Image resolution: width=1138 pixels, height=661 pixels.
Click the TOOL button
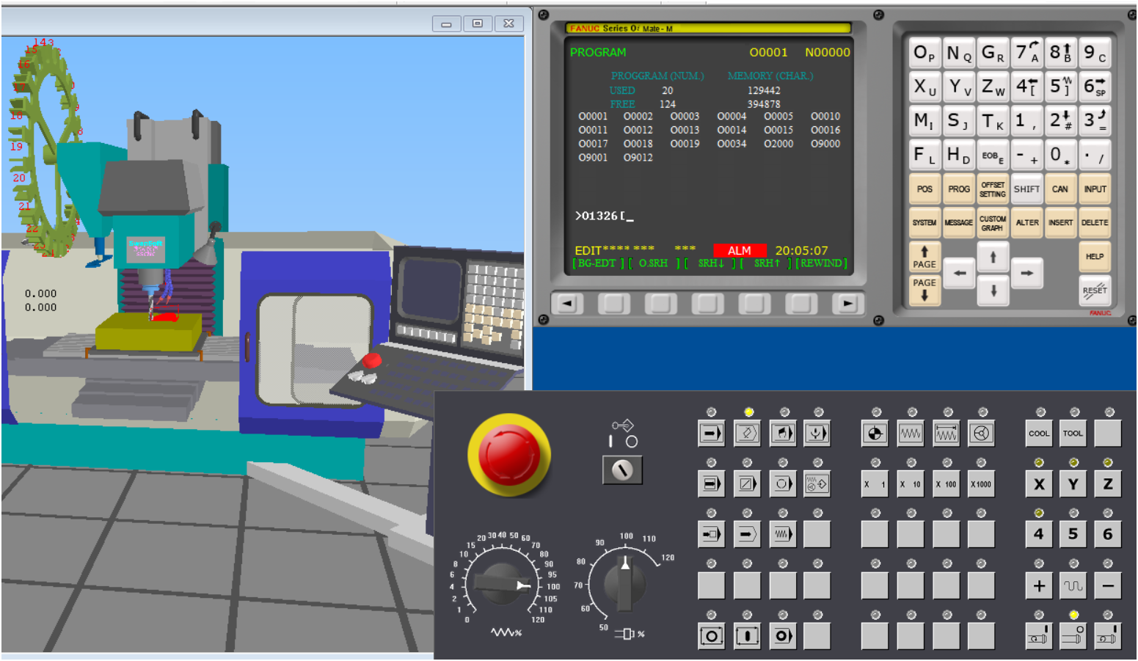coord(1073,433)
